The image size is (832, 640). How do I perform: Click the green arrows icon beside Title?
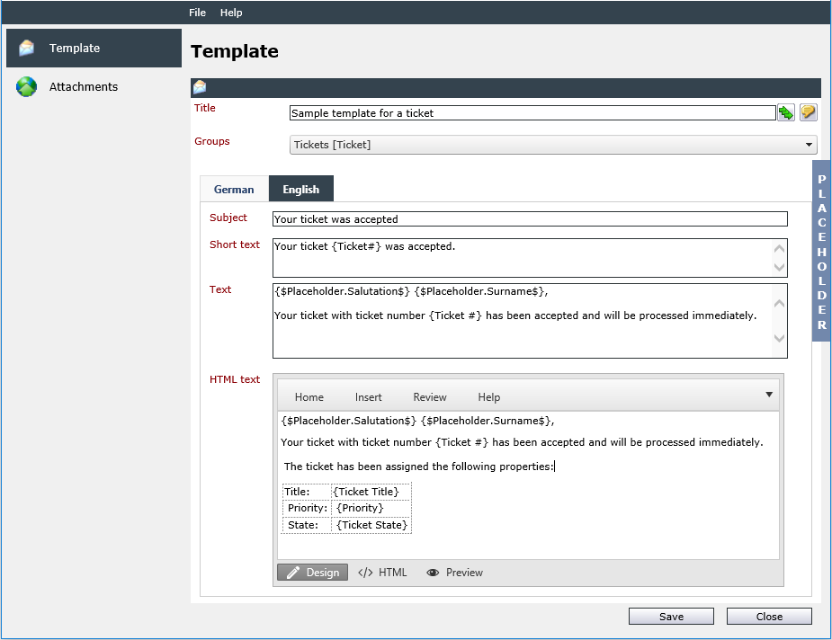click(786, 112)
